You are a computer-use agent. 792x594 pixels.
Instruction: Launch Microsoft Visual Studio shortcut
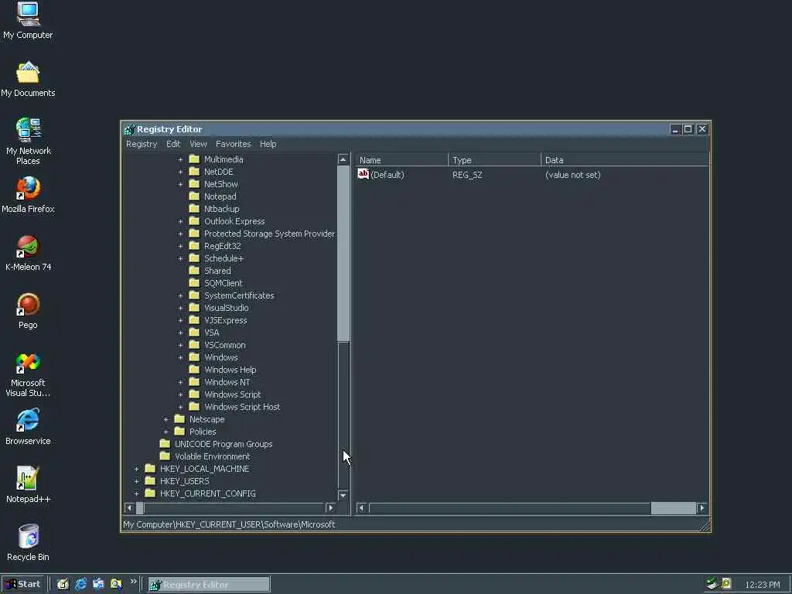[28, 374]
